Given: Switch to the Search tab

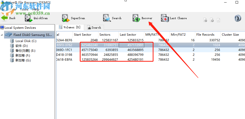Looking at the screenshot, I should pos(94,28).
